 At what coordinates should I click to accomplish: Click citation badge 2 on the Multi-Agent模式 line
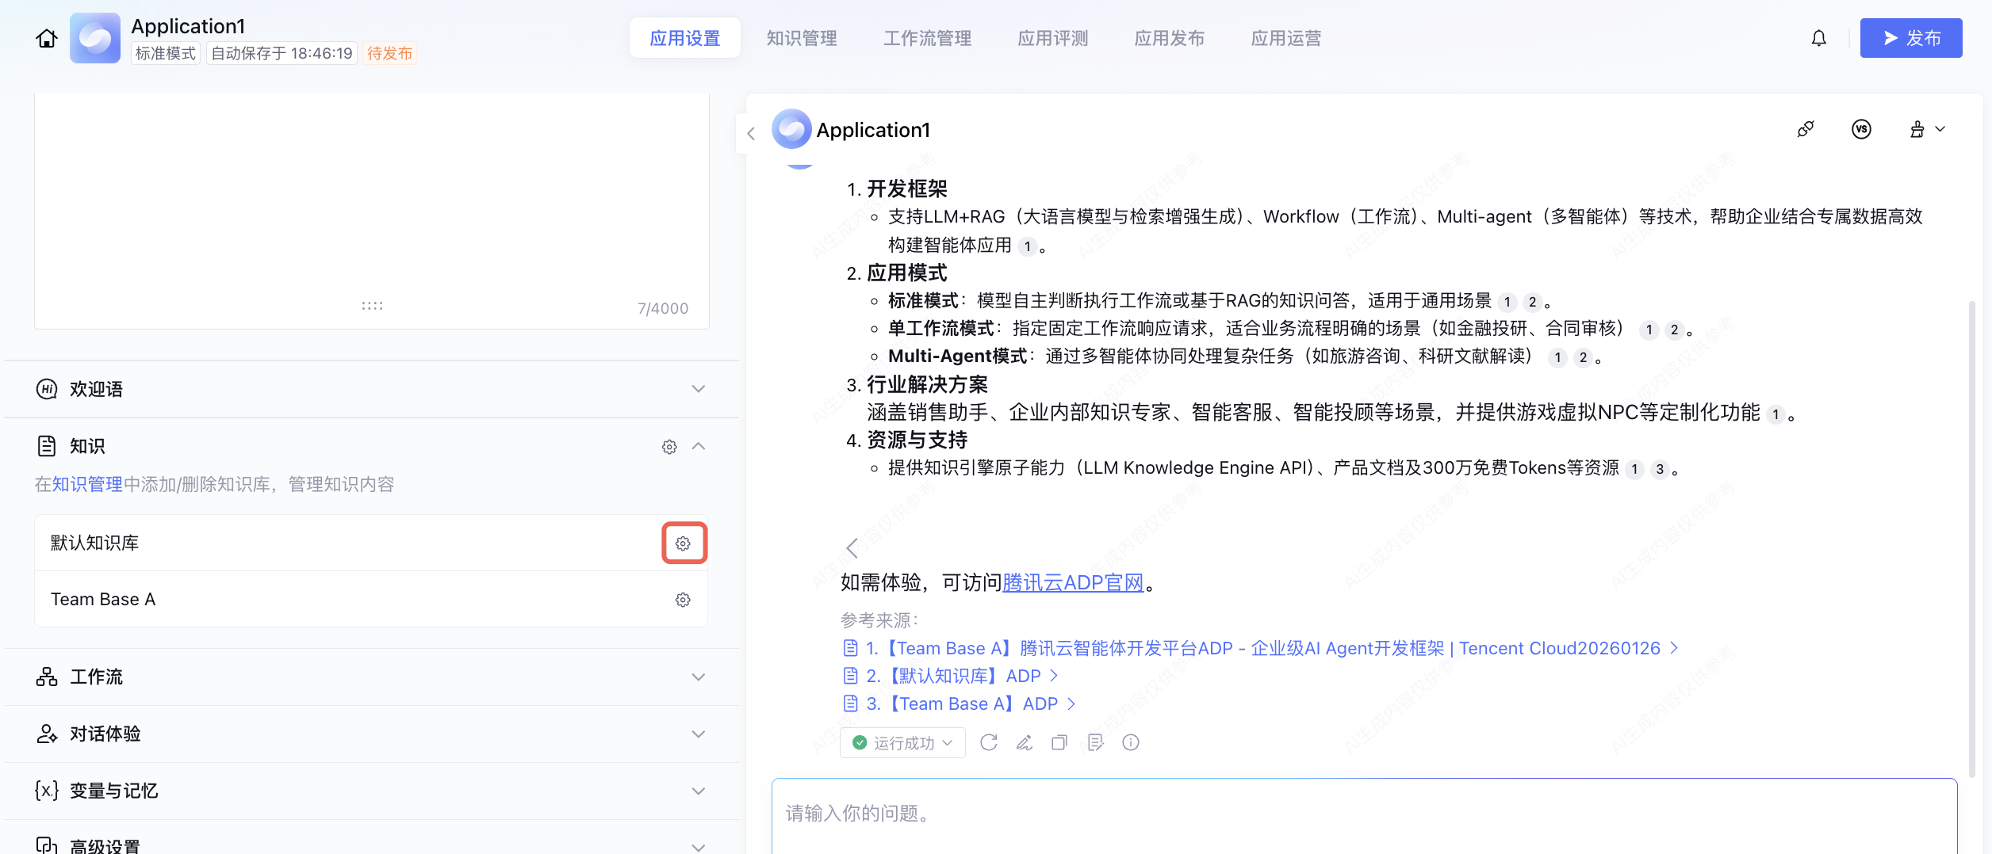(1583, 357)
